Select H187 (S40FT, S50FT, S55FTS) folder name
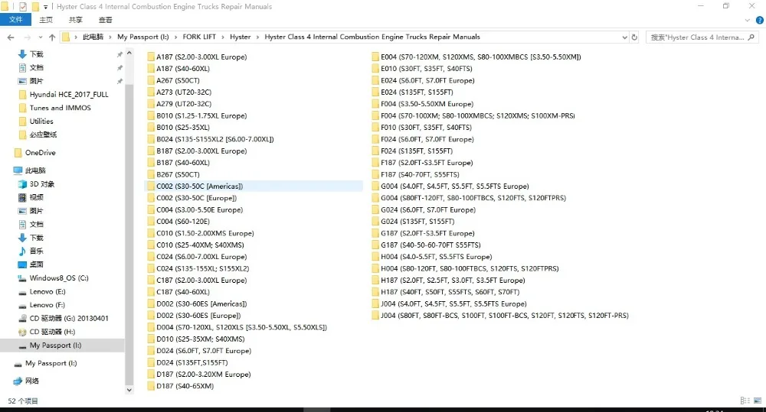Screen dimensions: 766x412 (x=450, y=292)
